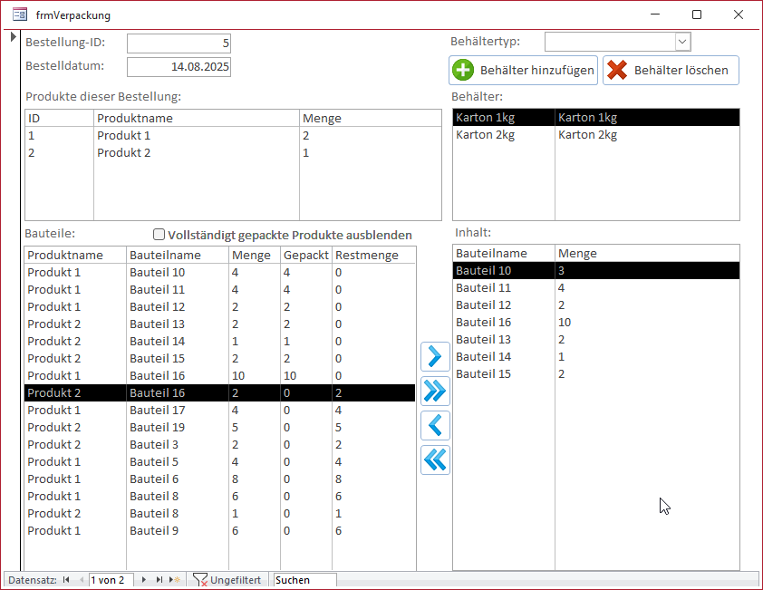Click the Suchen search field
The height and width of the screenshot is (590, 763).
304,580
